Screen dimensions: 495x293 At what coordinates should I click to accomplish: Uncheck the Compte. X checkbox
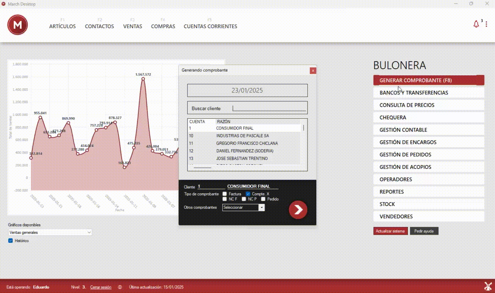coord(248,194)
